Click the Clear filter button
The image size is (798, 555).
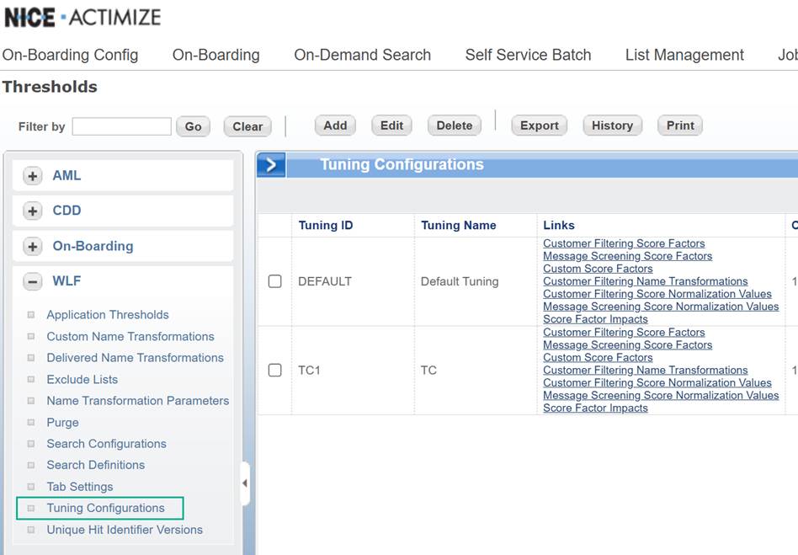click(247, 126)
